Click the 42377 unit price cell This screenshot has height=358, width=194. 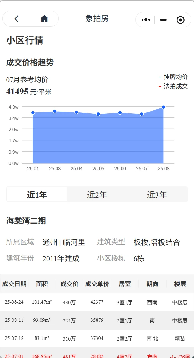tap(97, 302)
